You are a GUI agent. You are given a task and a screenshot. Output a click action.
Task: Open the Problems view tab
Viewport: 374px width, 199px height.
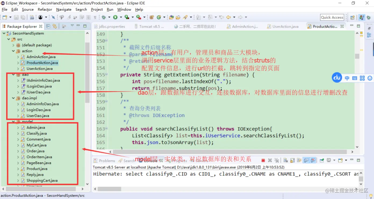[x=104, y=161]
